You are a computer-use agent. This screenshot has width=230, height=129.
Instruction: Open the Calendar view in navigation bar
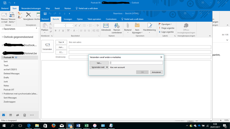[11, 115]
